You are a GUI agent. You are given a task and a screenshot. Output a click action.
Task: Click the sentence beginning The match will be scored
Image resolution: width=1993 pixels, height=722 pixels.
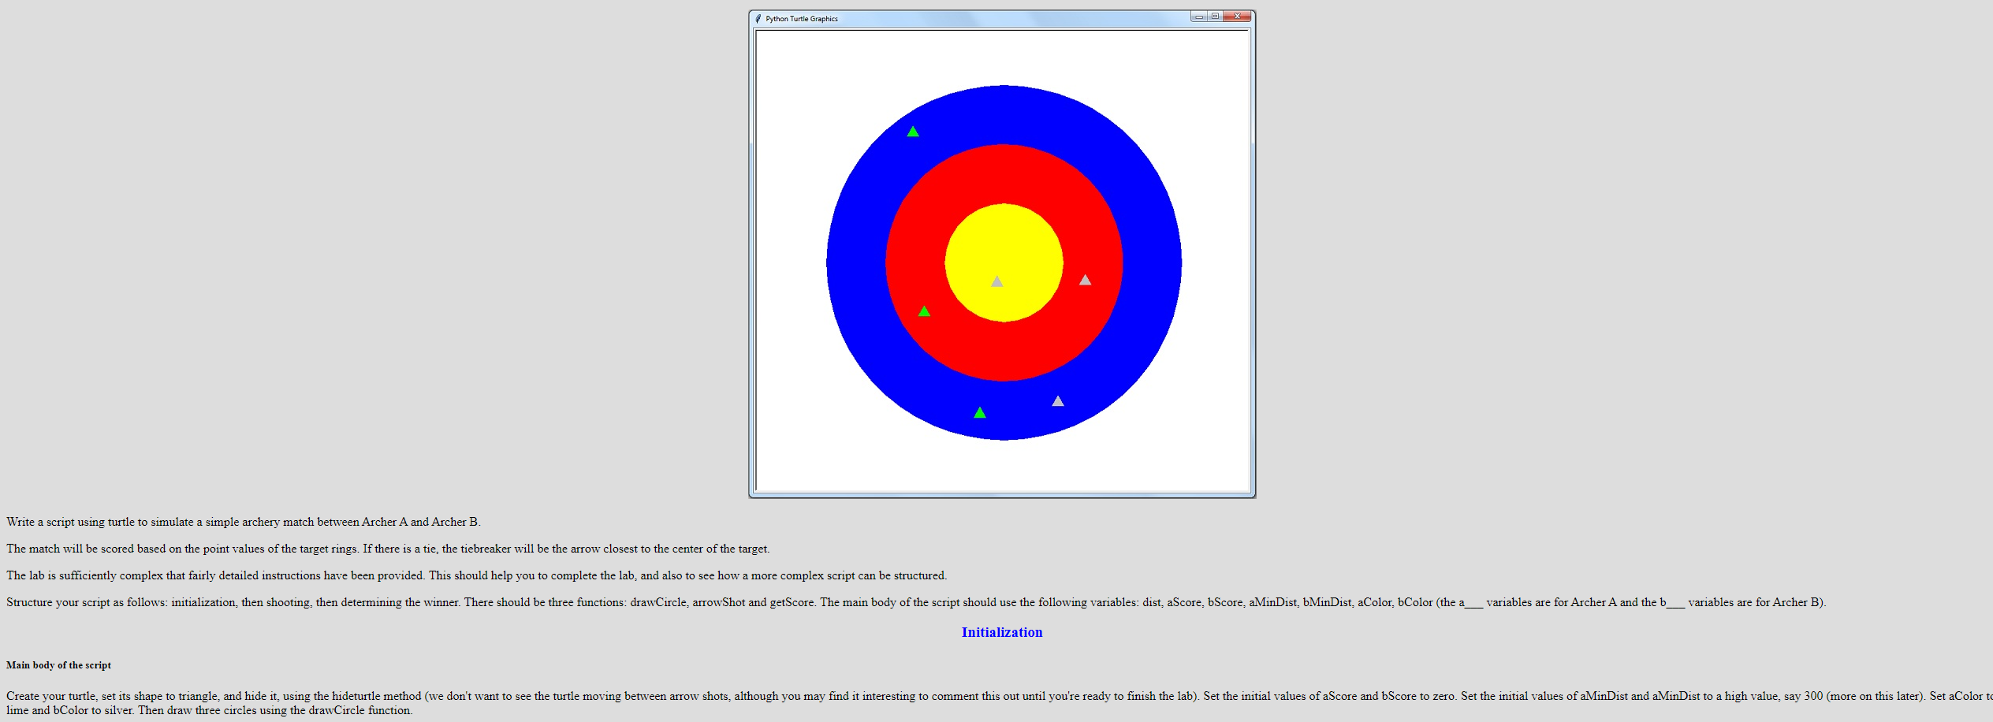388,549
